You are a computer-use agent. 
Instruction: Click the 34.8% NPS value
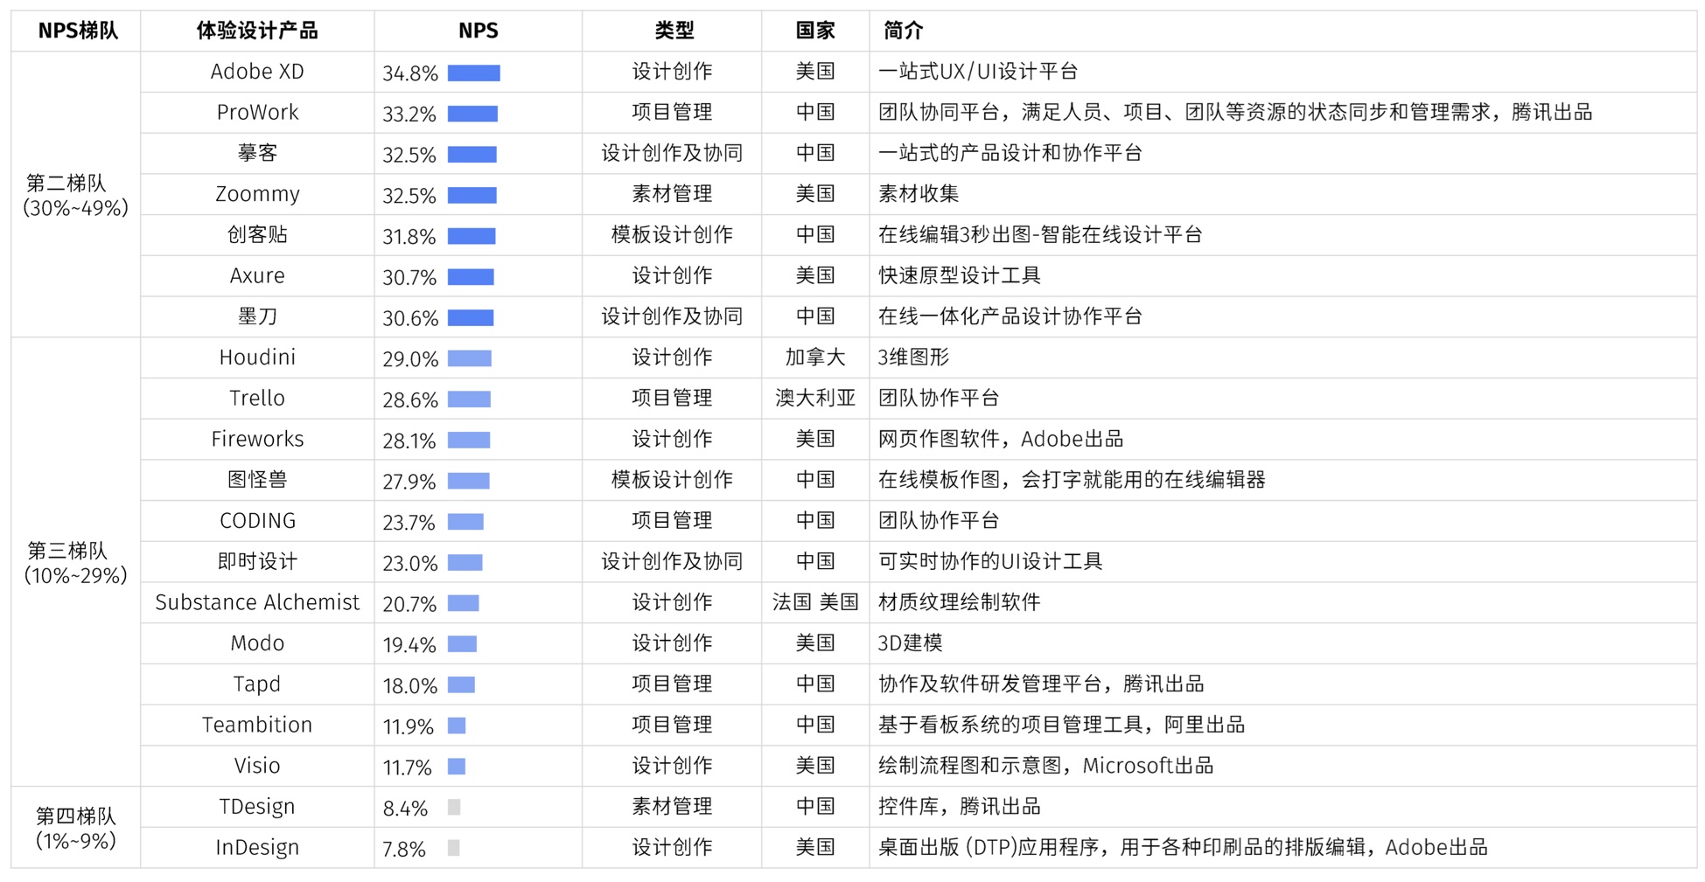pos(409,73)
